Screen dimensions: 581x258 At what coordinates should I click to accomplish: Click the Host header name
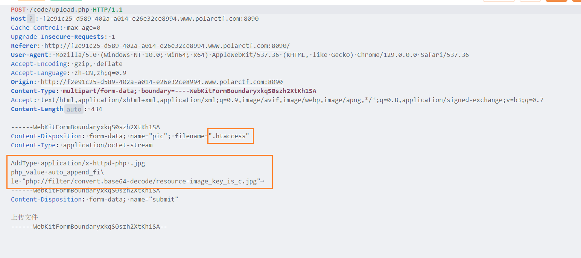tap(18, 18)
